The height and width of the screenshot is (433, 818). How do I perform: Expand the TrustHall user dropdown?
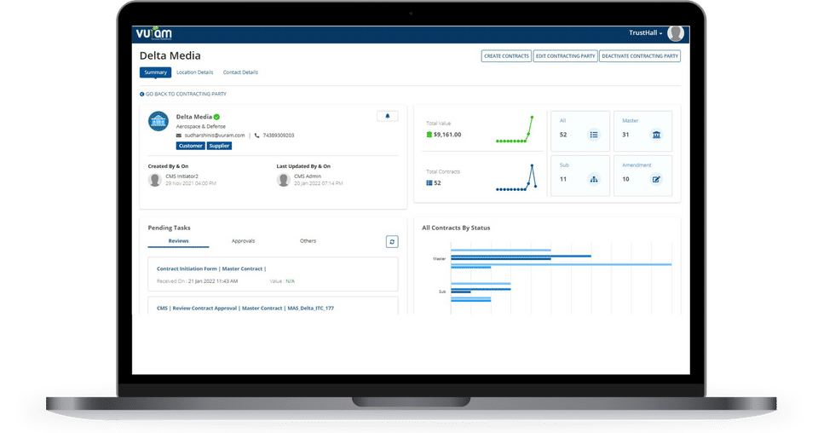[645, 33]
